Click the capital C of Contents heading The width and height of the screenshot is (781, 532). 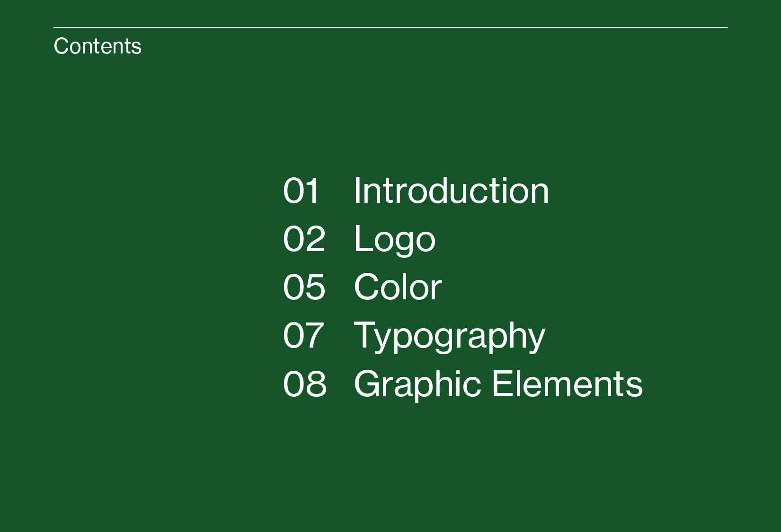tap(60, 46)
